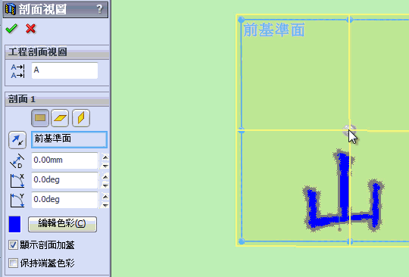
Task: Select the 前基準面 reference plane field
Action: click(69, 139)
